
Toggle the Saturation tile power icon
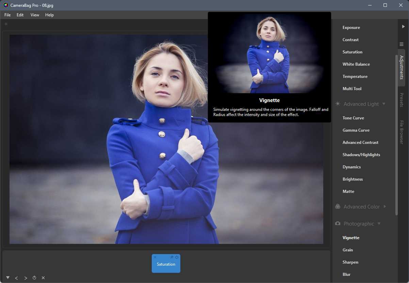177,257
